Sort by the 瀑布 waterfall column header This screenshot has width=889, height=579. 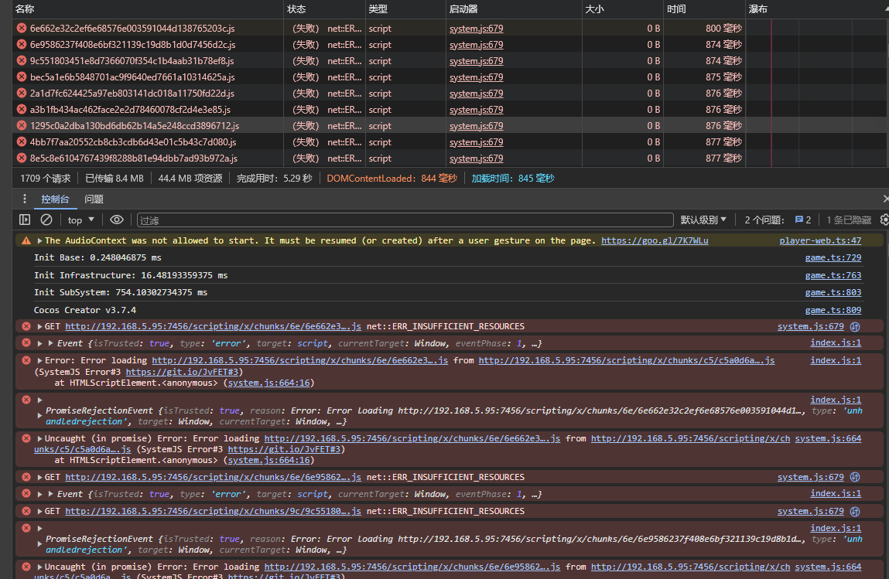click(x=816, y=9)
